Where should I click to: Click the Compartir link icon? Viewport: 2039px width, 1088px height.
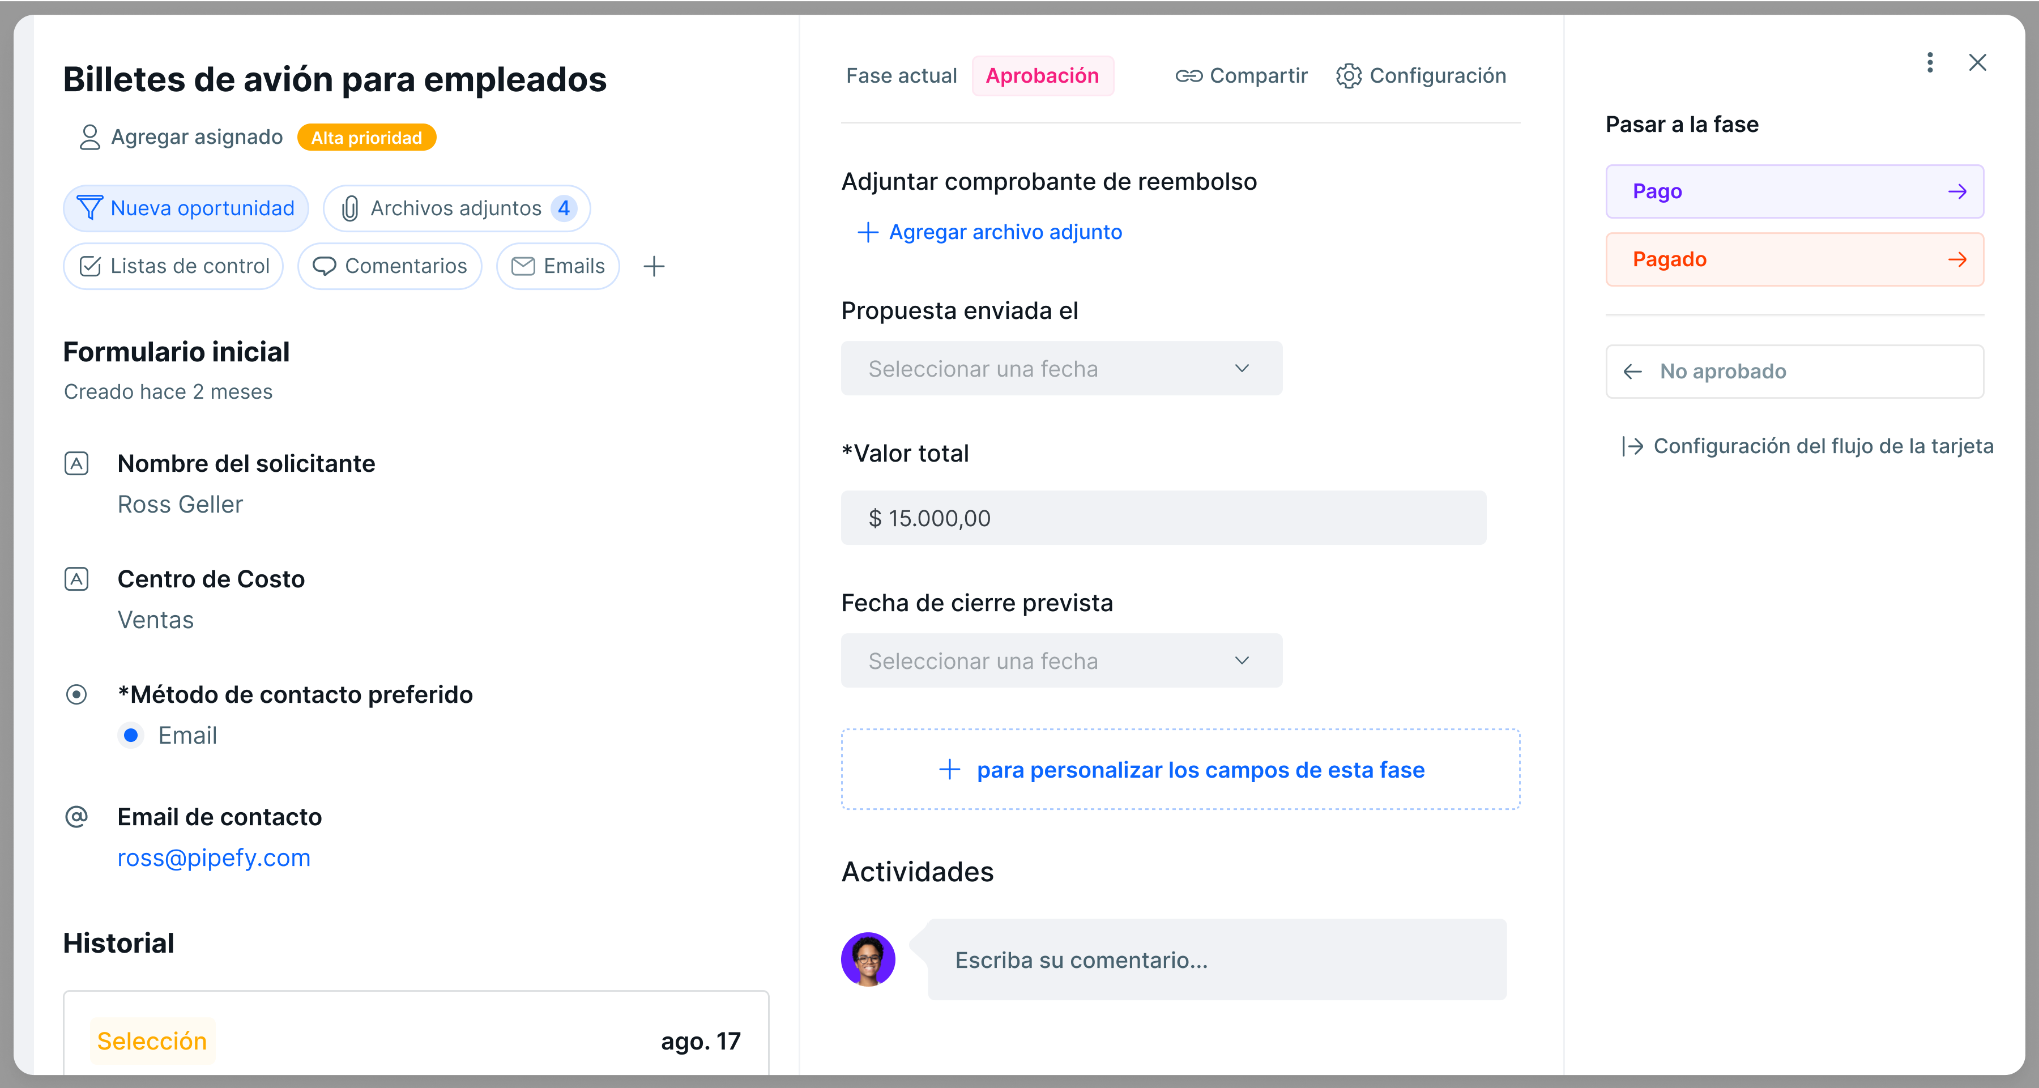(x=1188, y=76)
